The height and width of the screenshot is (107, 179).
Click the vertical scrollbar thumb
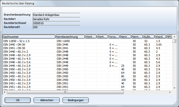pos(174,41)
